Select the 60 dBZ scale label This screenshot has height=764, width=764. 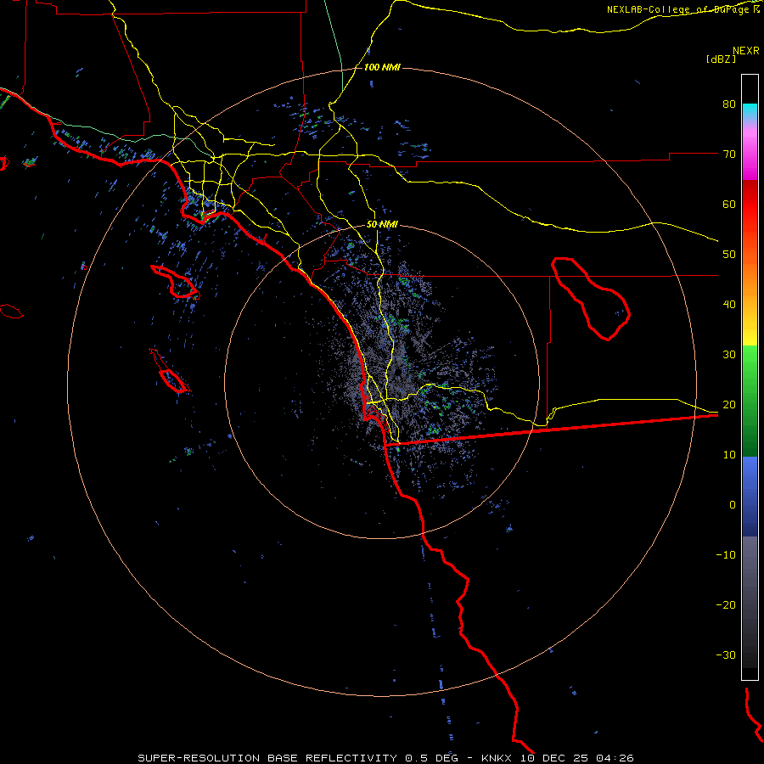point(729,204)
